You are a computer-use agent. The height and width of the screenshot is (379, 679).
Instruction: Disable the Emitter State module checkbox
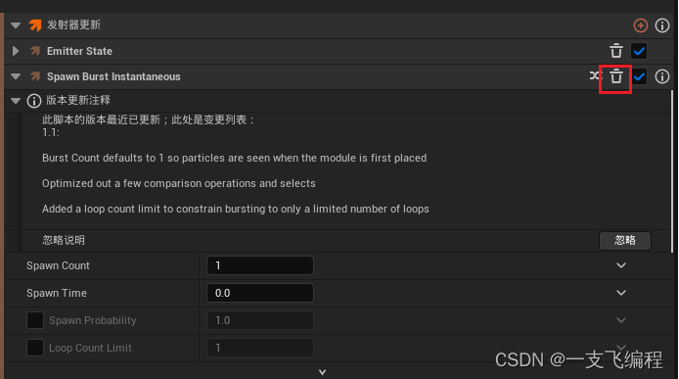click(639, 51)
